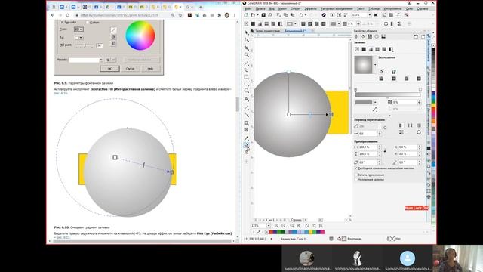This screenshot has height=272, width=483.
Task: Select the Interactive Fill tool
Action: (247, 144)
